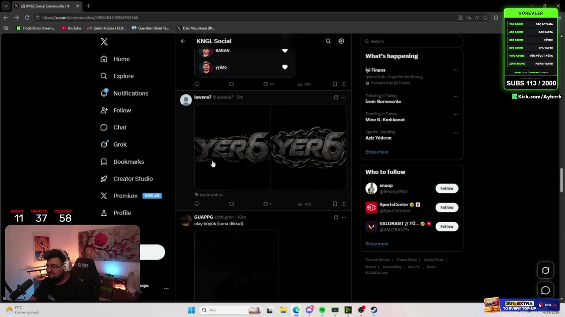This screenshot has height=317, width=565.
Task: Open Creator Studio in sidebar
Action: point(126,179)
